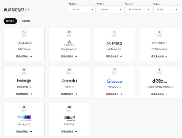Expand the Vertical dropdown showing Gaming
Viewport: 182px width, 138px height.
110,9
